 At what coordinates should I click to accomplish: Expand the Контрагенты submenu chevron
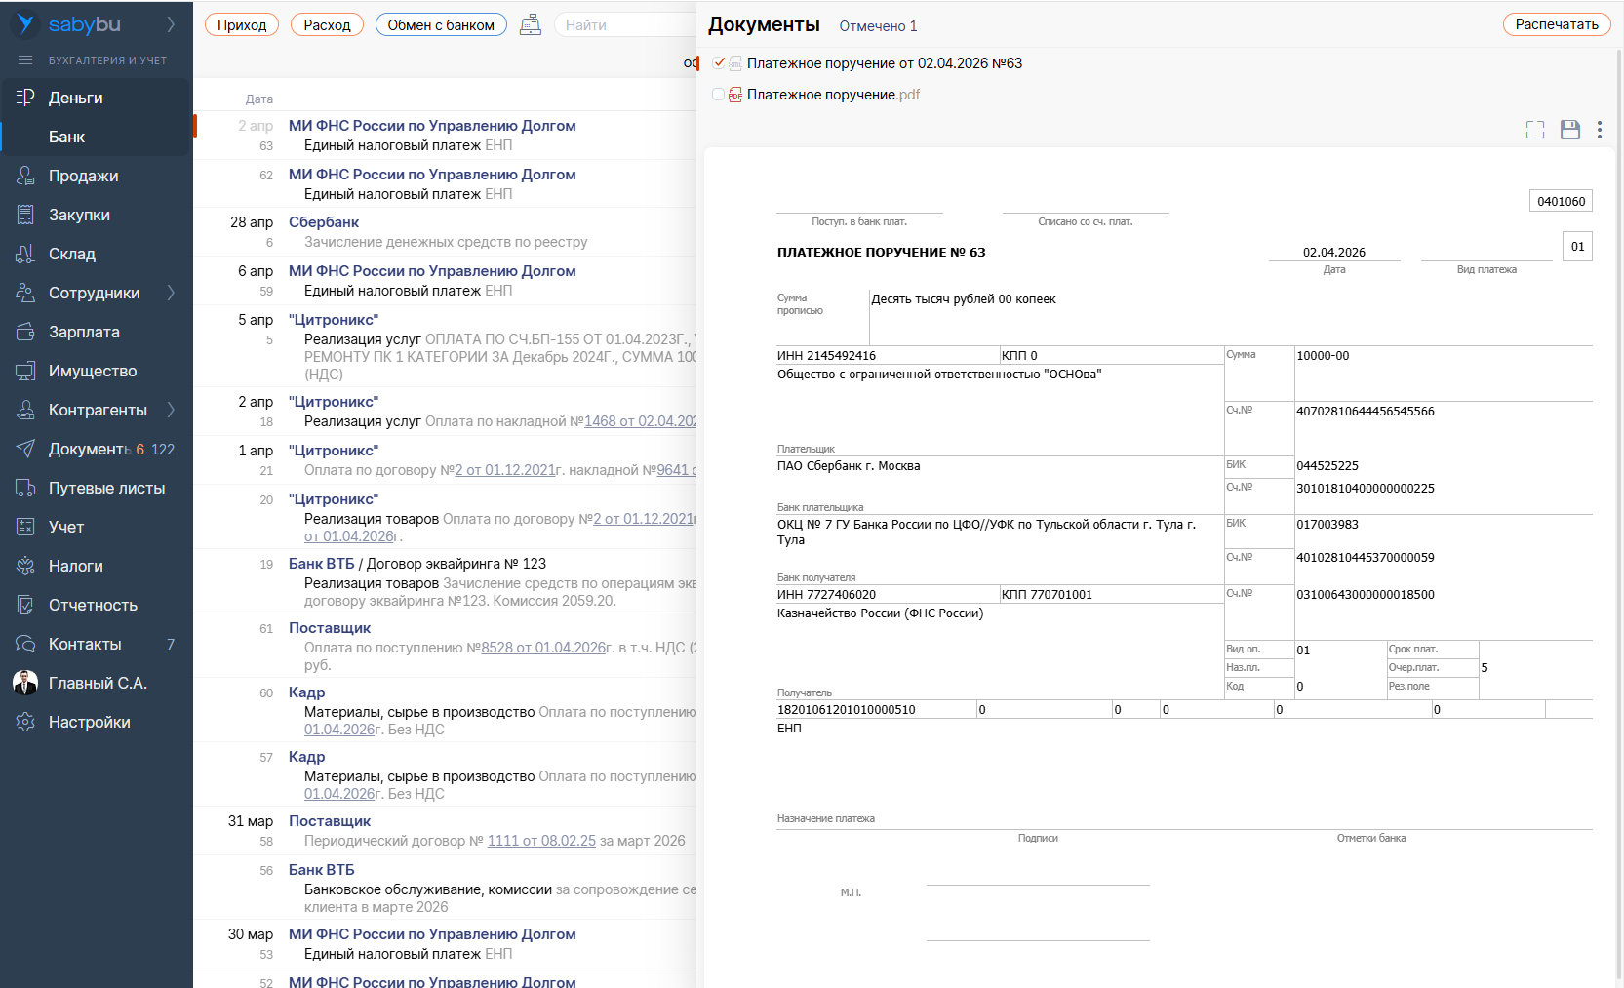[171, 410]
